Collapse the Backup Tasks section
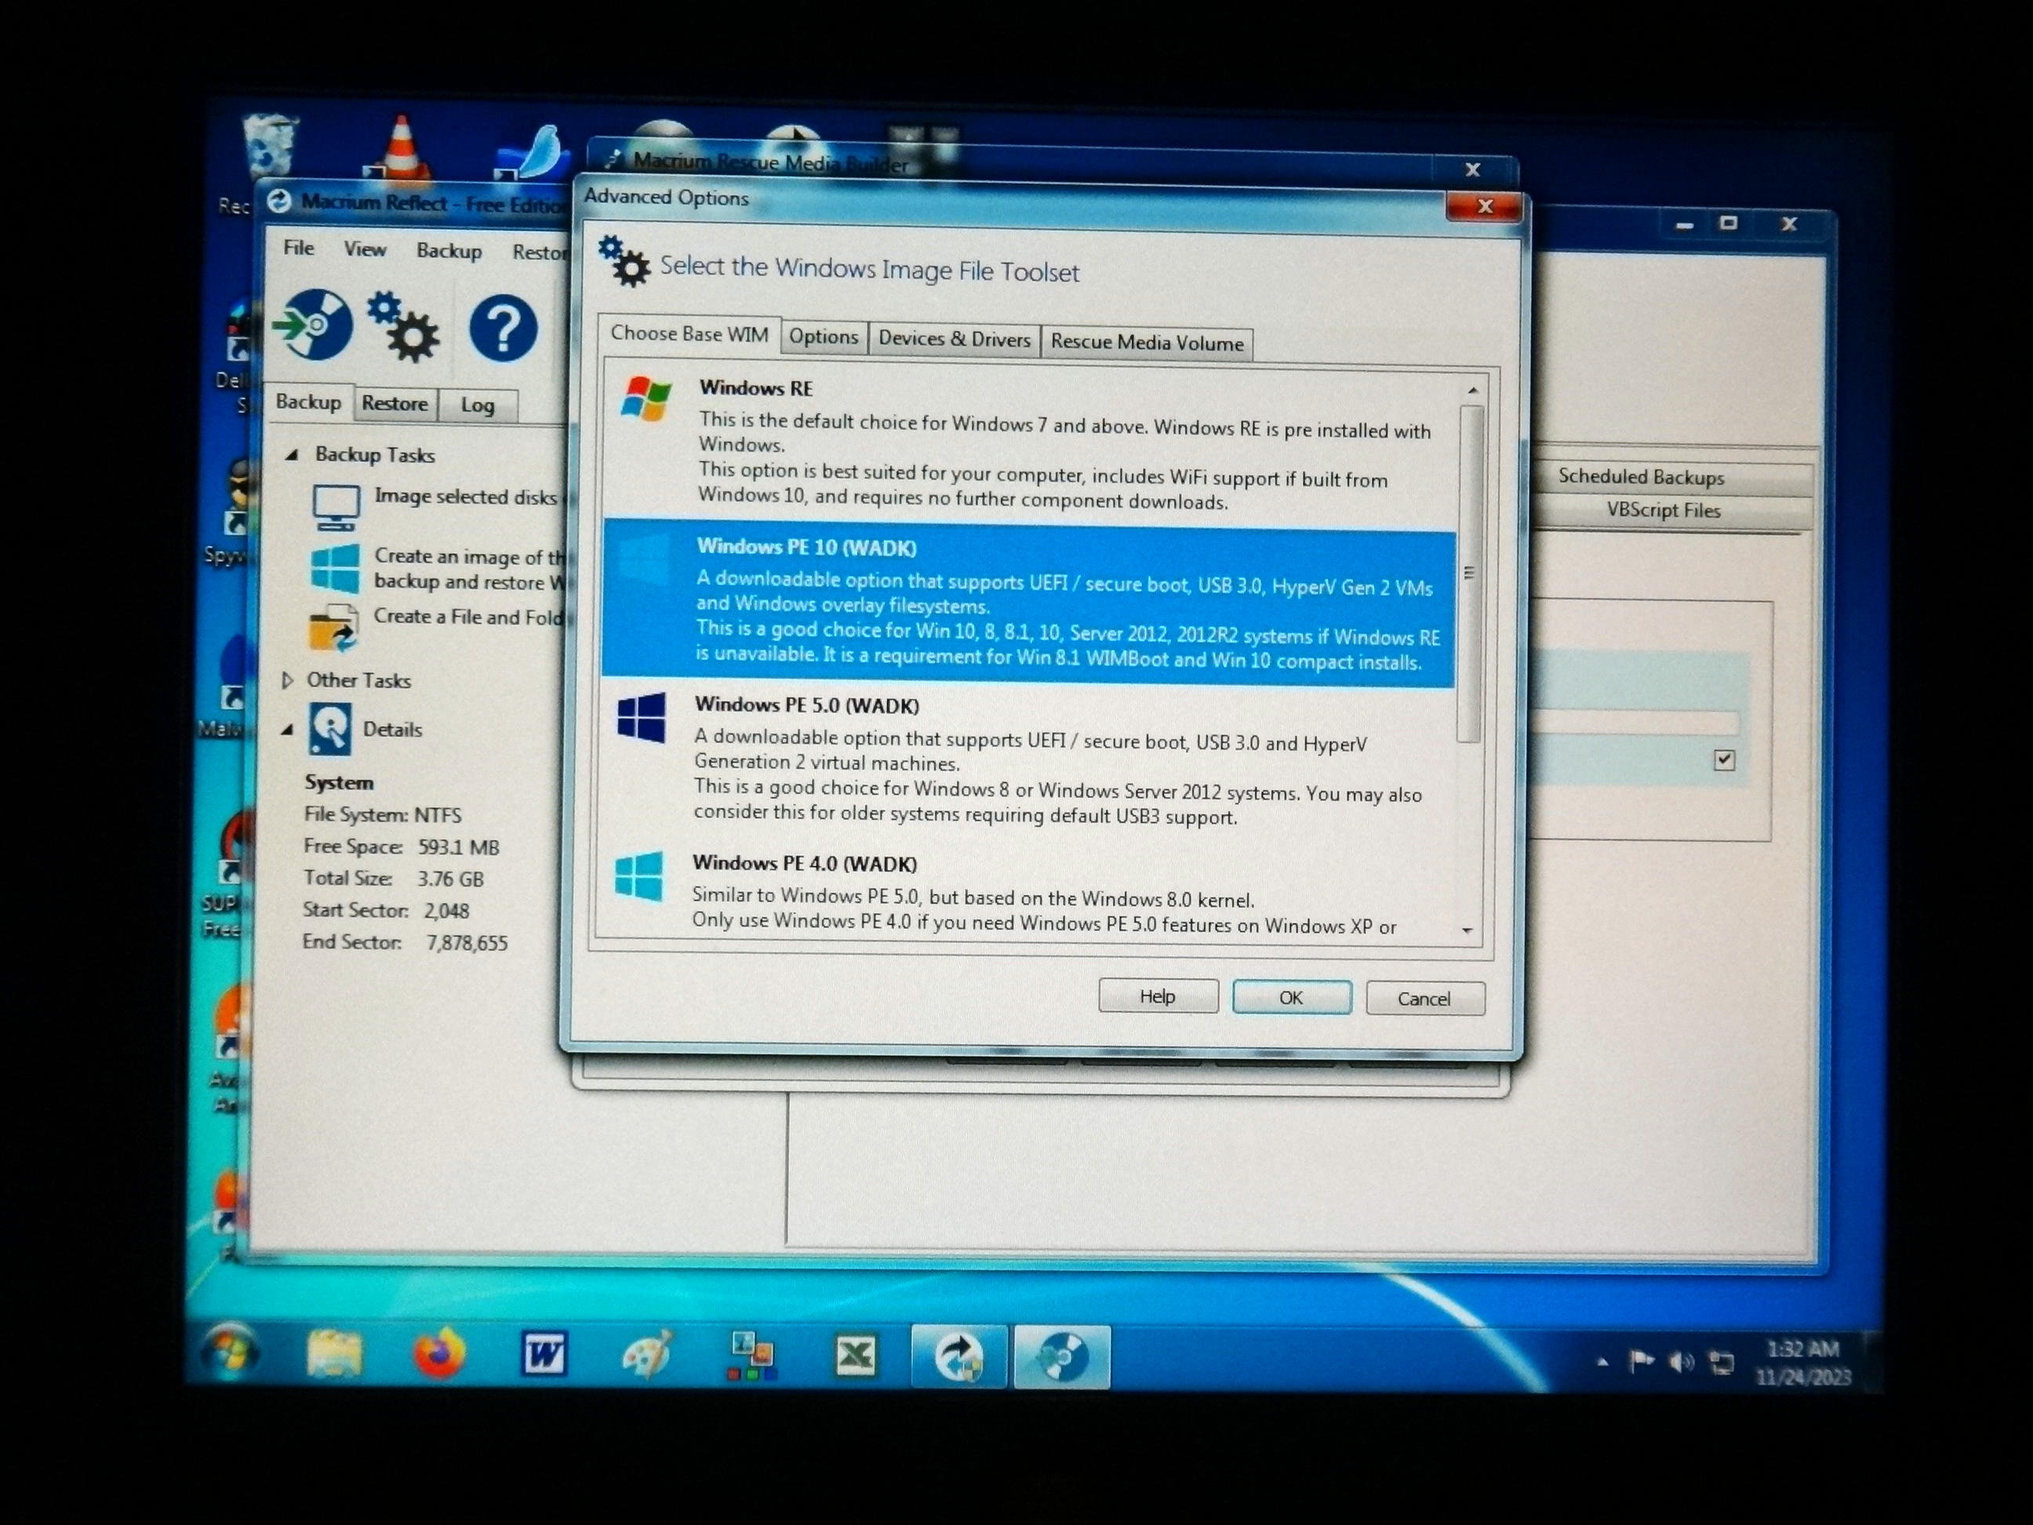Image resolution: width=2033 pixels, height=1525 pixels. click(293, 454)
